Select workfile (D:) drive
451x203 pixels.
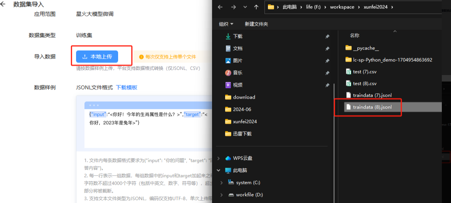coord(245,195)
